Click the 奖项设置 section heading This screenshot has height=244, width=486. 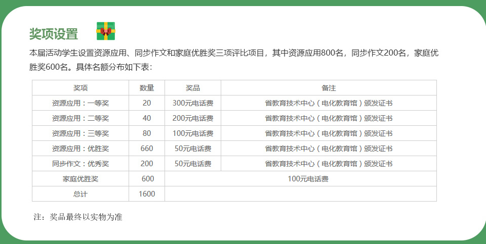point(54,34)
